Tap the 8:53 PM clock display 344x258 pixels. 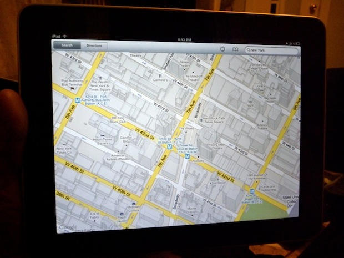(x=184, y=40)
